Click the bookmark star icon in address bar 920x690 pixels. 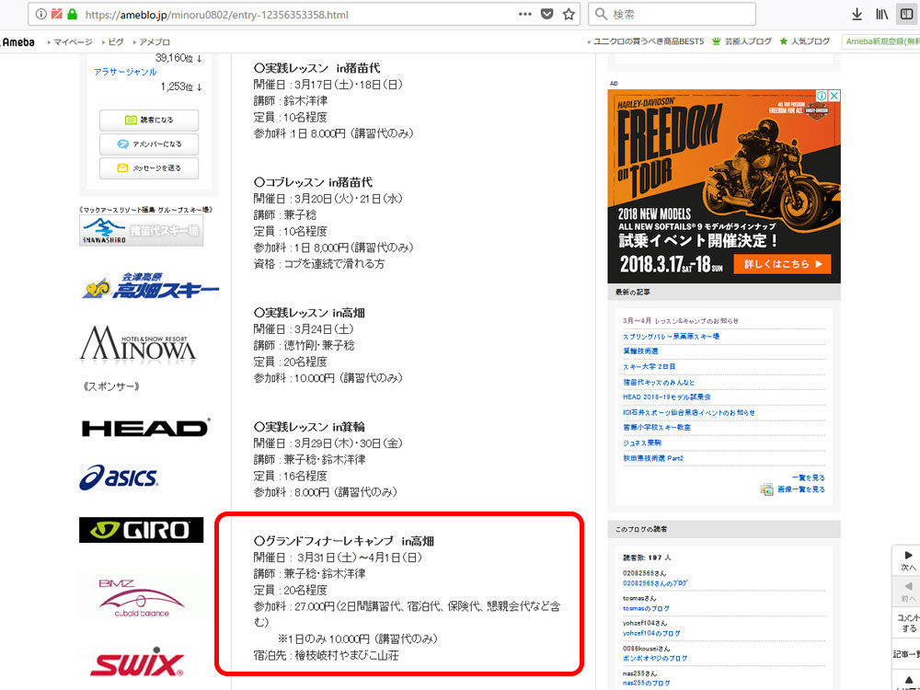[569, 15]
